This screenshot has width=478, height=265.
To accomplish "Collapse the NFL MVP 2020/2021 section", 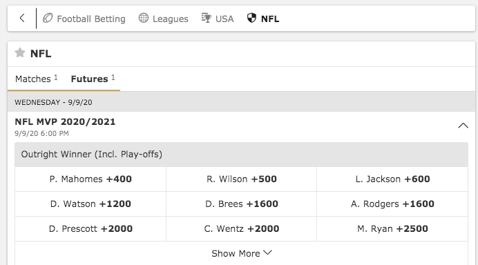I will point(463,126).
